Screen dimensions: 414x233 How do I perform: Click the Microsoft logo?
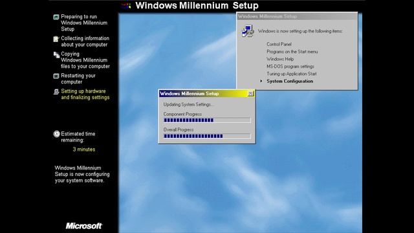83,226
